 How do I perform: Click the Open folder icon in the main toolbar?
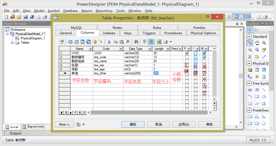point(19,17)
